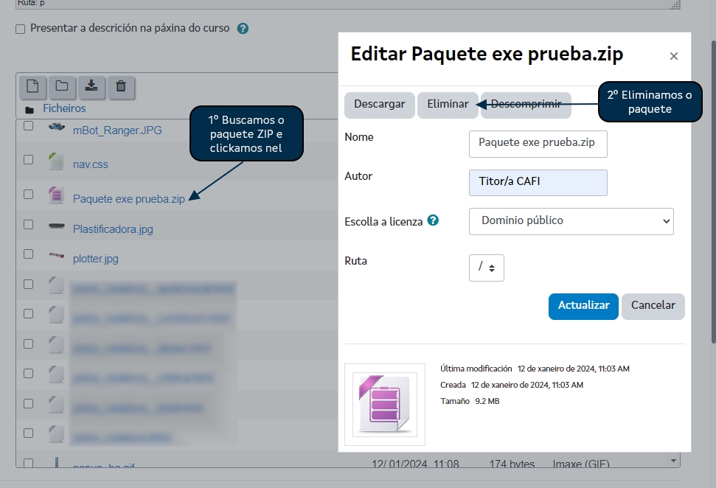Click the Nome text field
The height and width of the screenshot is (488, 716).
click(x=538, y=143)
